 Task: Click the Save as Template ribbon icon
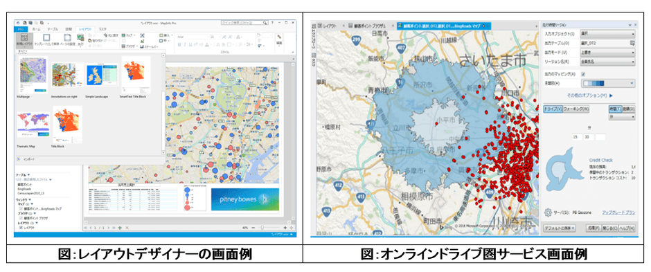pyautogui.click(x=46, y=37)
